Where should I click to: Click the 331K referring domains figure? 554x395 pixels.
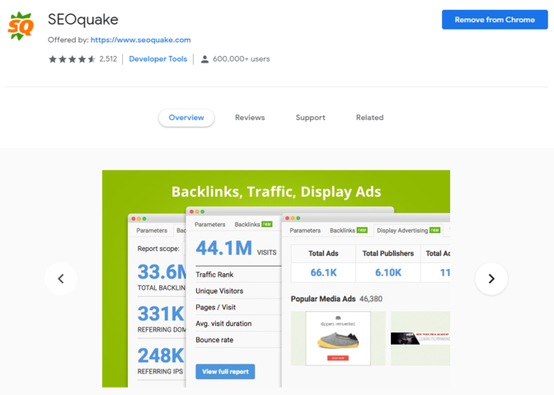tap(161, 314)
